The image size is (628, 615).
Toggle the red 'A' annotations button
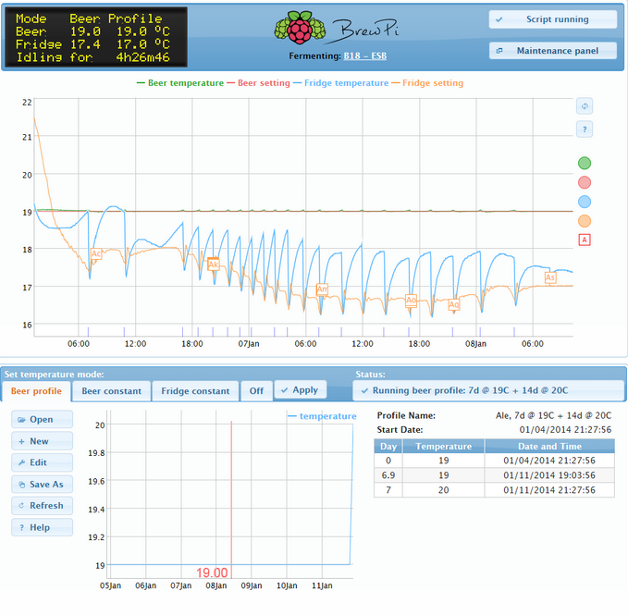click(x=584, y=240)
